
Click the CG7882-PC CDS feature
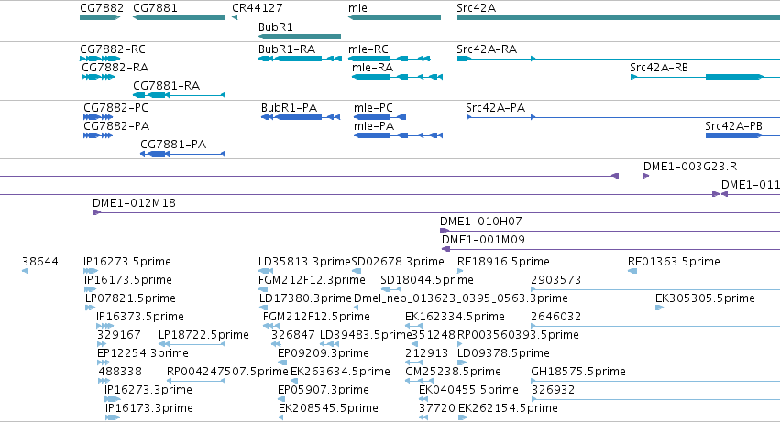click(98, 117)
